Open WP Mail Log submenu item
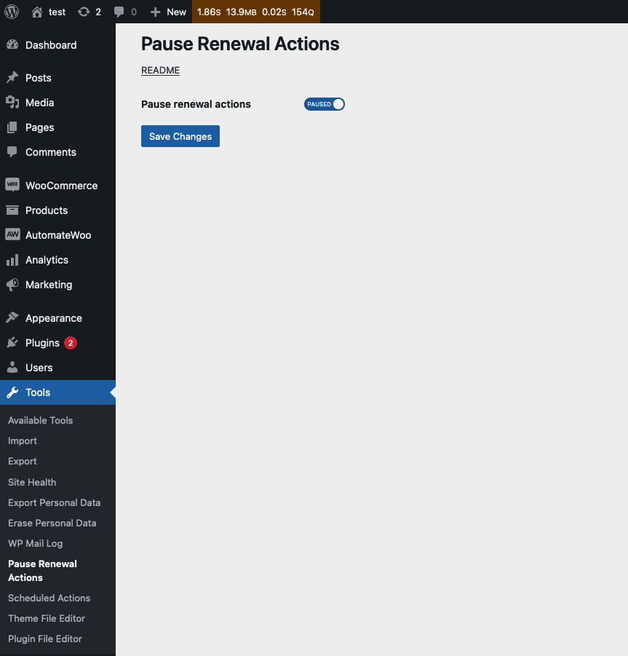This screenshot has width=628, height=656. pyautogui.click(x=35, y=543)
